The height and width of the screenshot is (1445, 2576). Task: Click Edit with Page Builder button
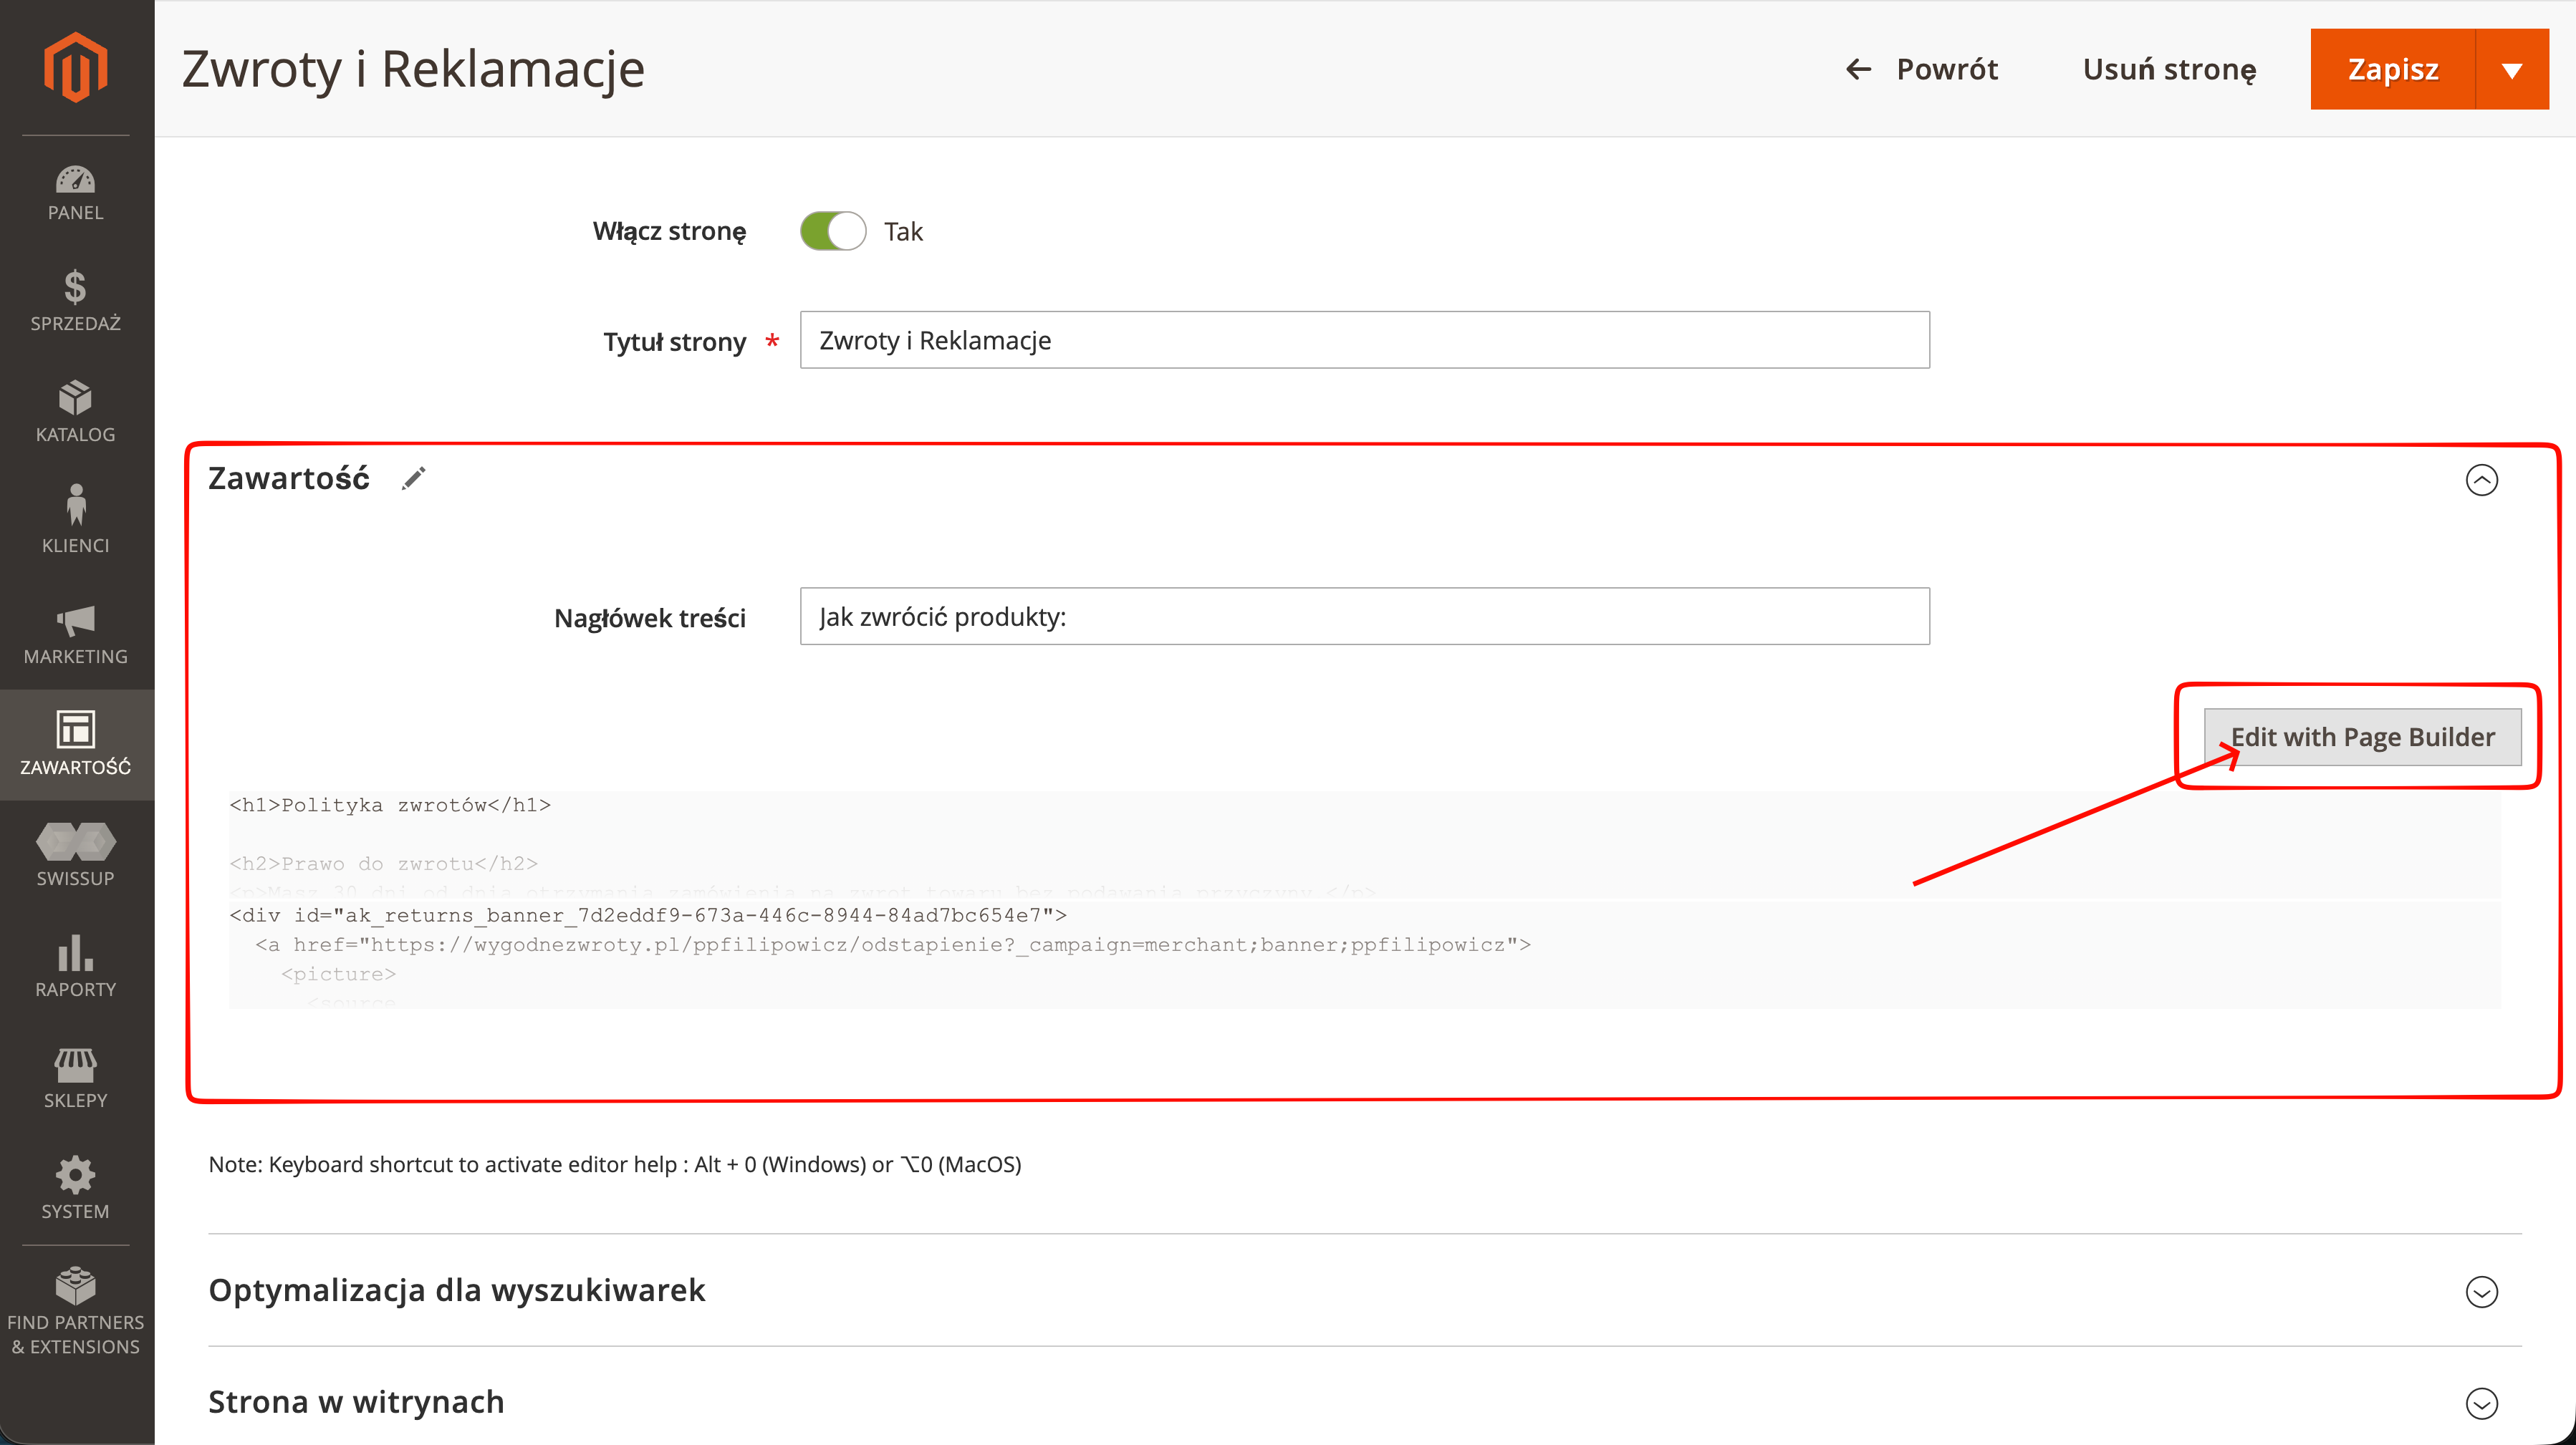pyautogui.click(x=2362, y=738)
